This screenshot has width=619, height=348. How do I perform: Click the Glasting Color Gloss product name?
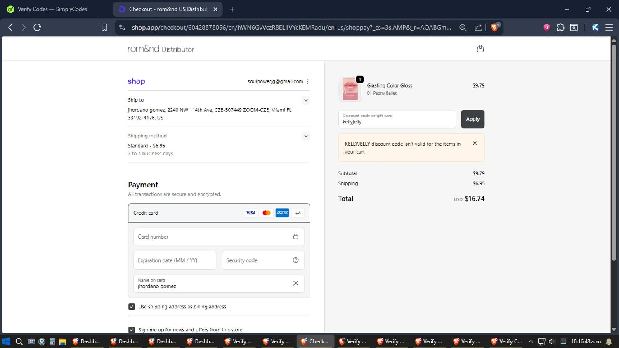(x=390, y=85)
